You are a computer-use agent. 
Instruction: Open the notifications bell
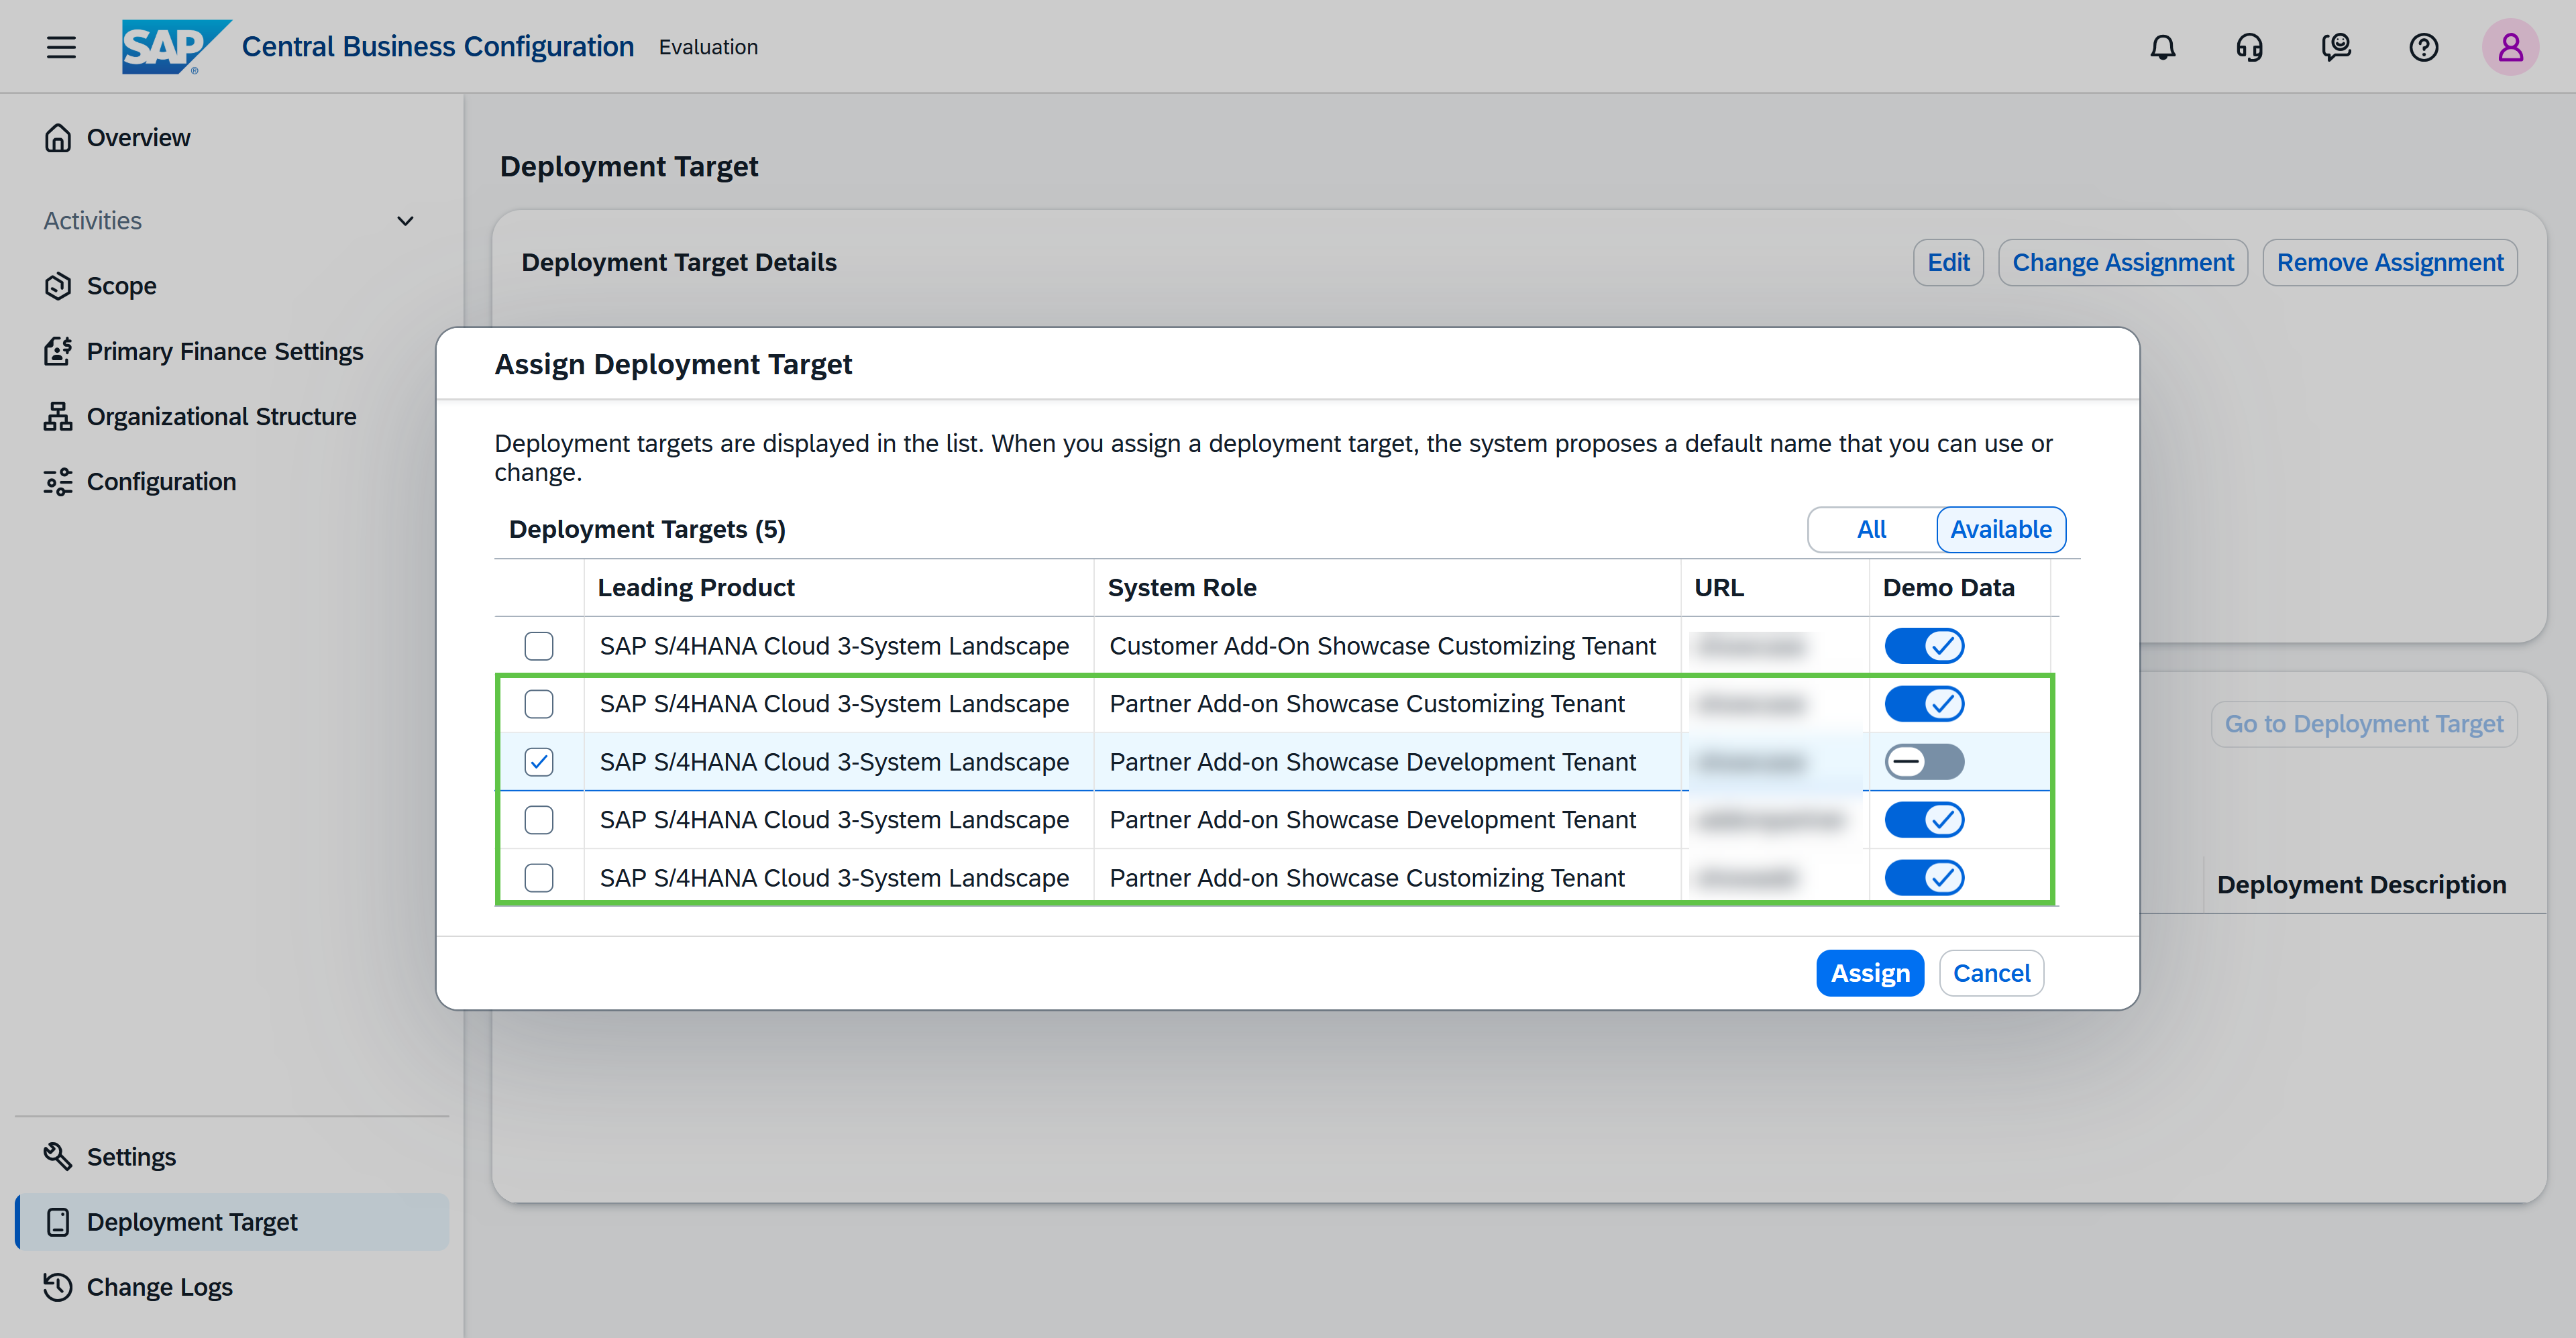click(2163, 47)
